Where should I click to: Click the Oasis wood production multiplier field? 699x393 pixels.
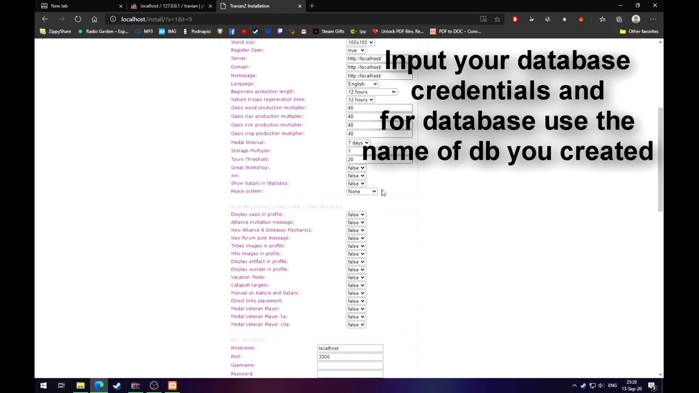(x=380, y=108)
